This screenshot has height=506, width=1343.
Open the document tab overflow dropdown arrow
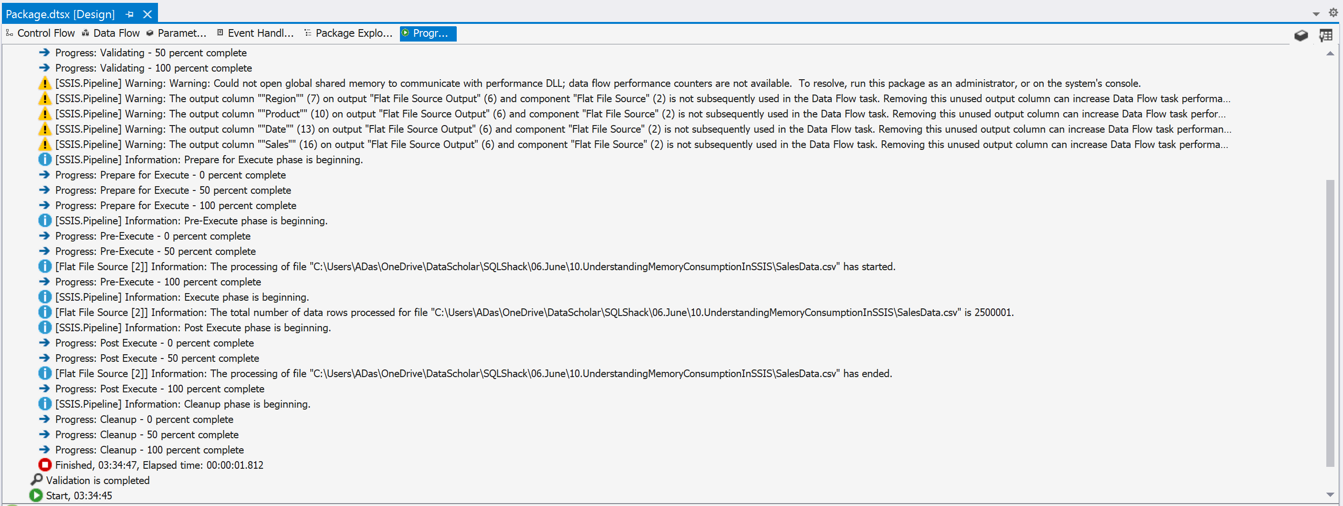tap(1316, 14)
